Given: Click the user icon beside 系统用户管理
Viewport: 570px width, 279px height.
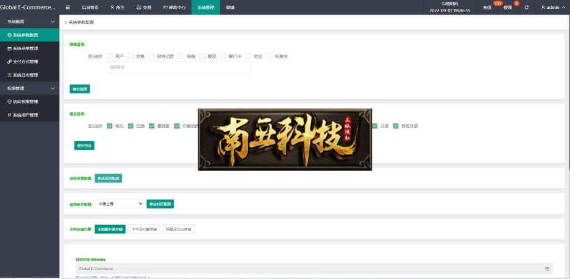Looking at the screenshot, I should tap(9, 115).
